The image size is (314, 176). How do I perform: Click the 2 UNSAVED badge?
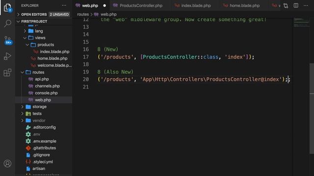(x=59, y=14)
